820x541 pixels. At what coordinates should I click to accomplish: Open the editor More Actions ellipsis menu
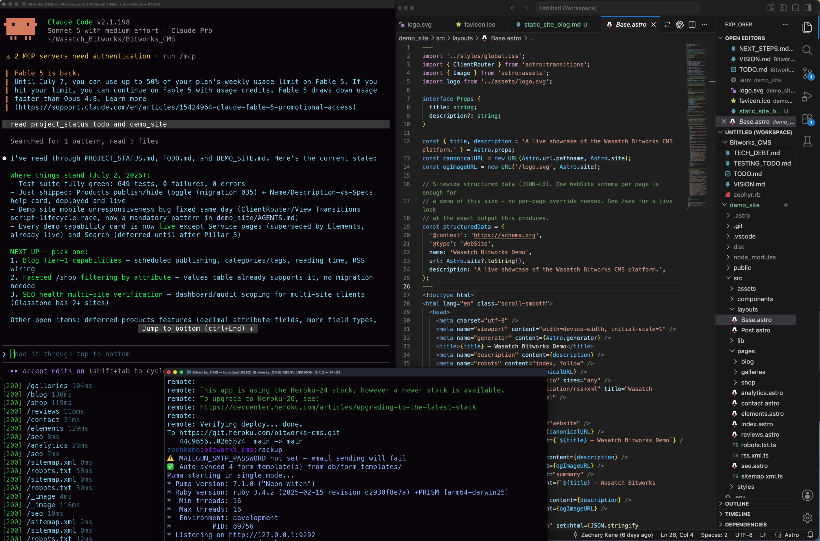pyautogui.click(x=704, y=25)
